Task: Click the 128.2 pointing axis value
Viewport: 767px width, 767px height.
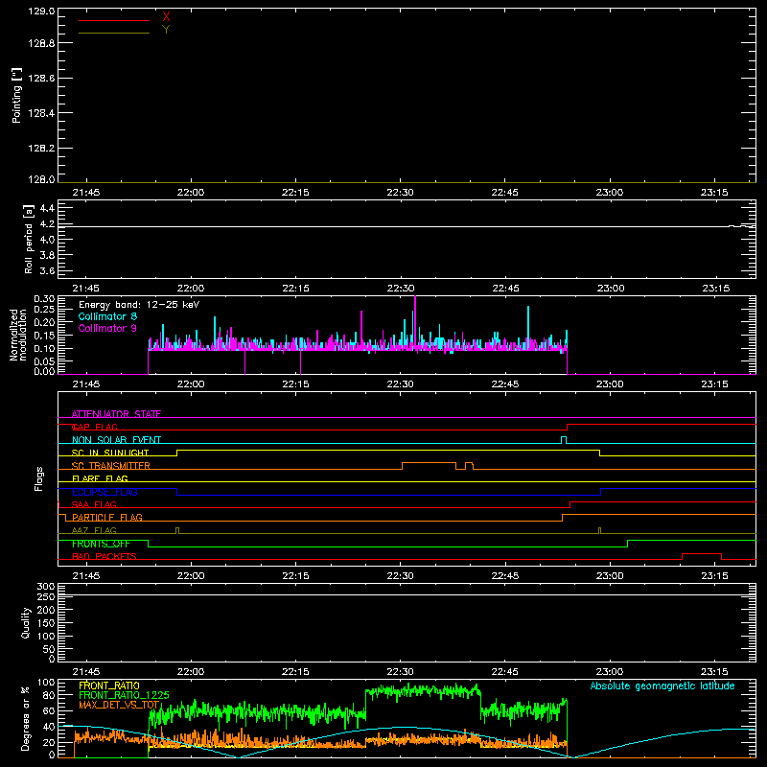Action: [41, 149]
